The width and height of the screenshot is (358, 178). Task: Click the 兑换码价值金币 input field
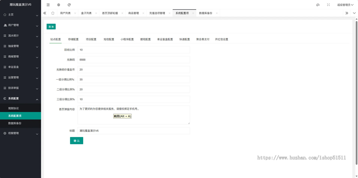point(134,69)
